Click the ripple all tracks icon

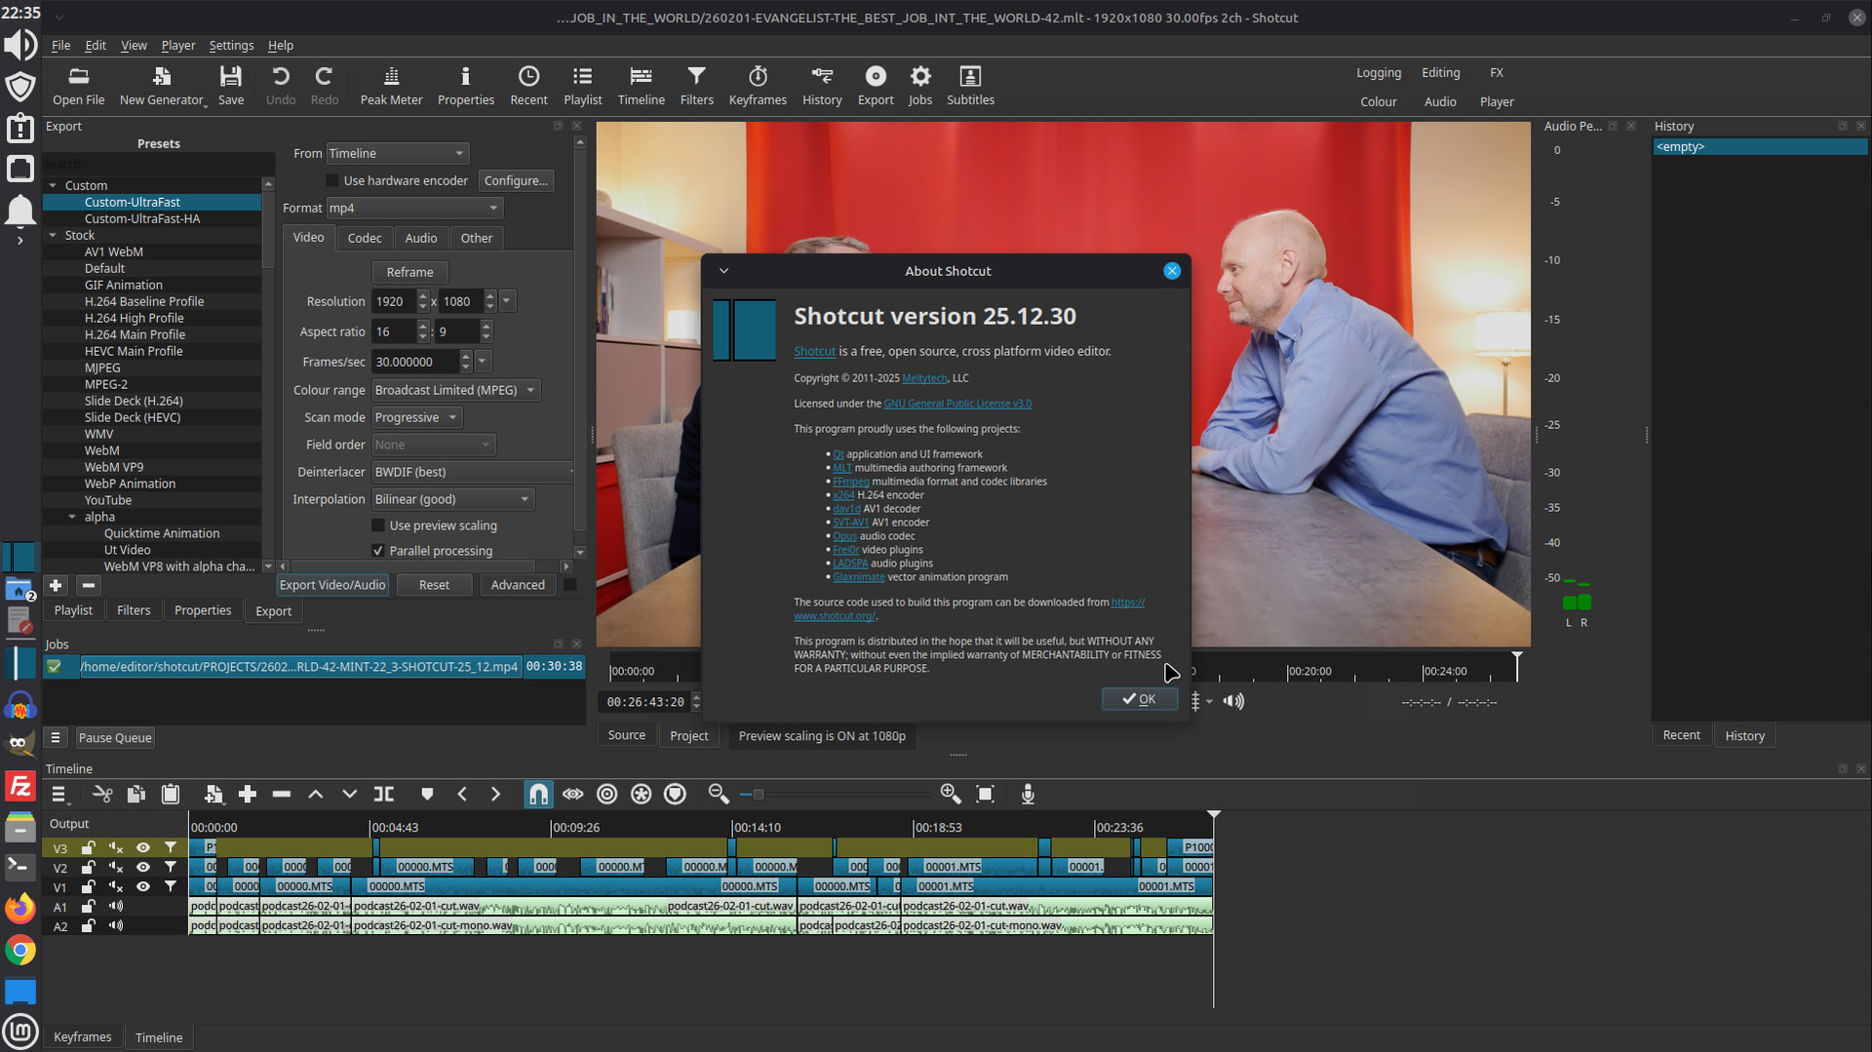[x=641, y=795]
